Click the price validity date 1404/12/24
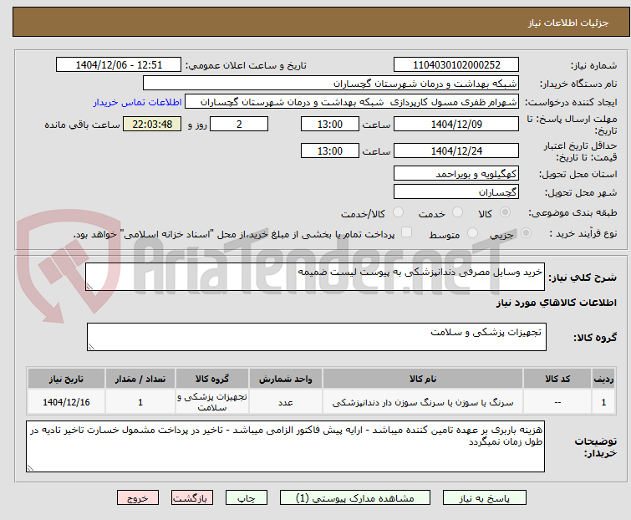The height and width of the screenshot is (520, 631). 456,151
